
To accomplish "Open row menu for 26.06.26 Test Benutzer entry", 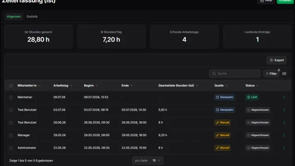I will [284, 123].
